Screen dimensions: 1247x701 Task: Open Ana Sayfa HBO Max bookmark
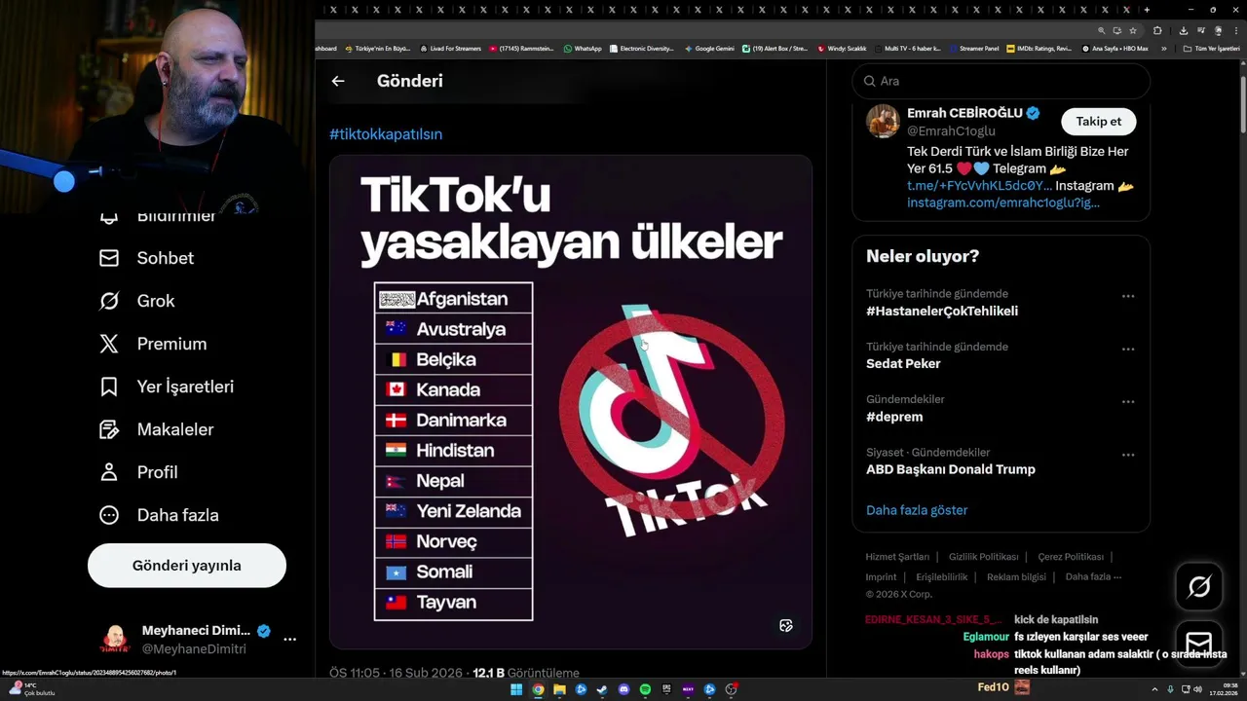click(x=1115, y=49)
